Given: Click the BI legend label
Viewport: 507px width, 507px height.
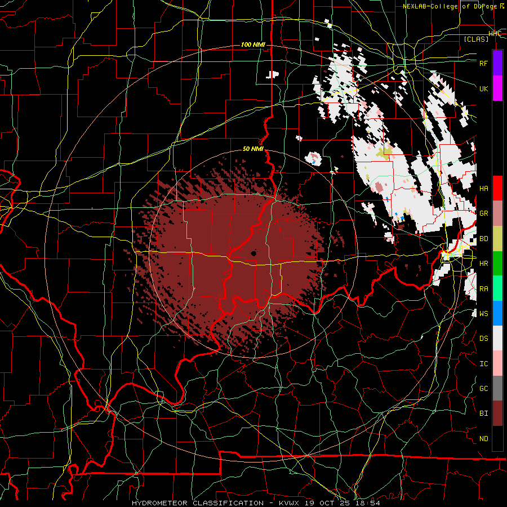Looking at the screenshot, I should click(x=484, y=413).
